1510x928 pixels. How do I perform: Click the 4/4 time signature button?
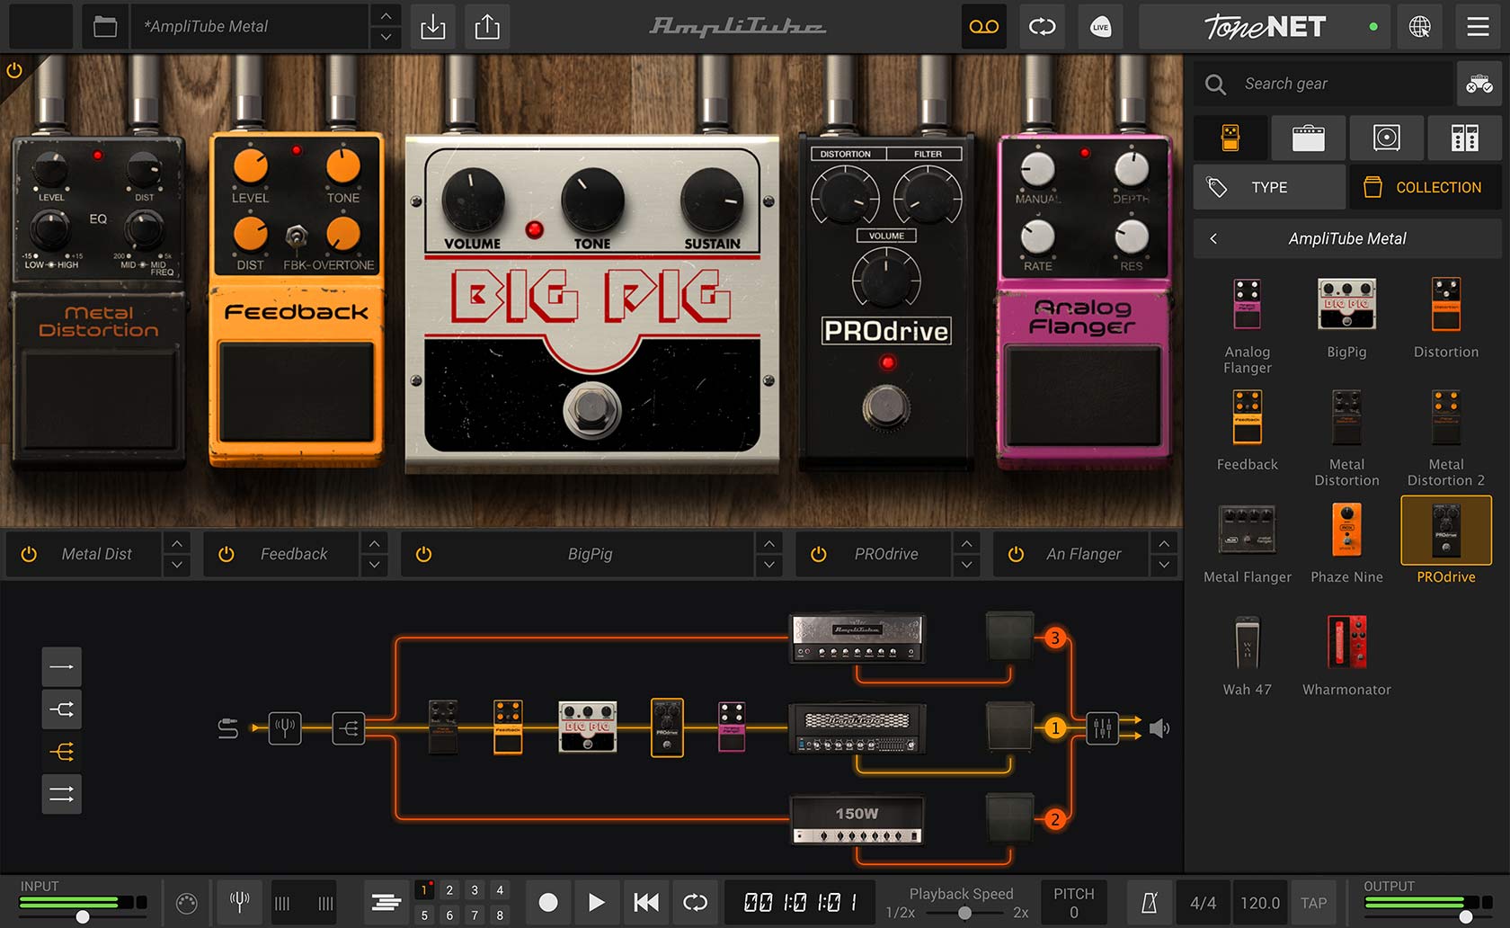[1203, 903]
